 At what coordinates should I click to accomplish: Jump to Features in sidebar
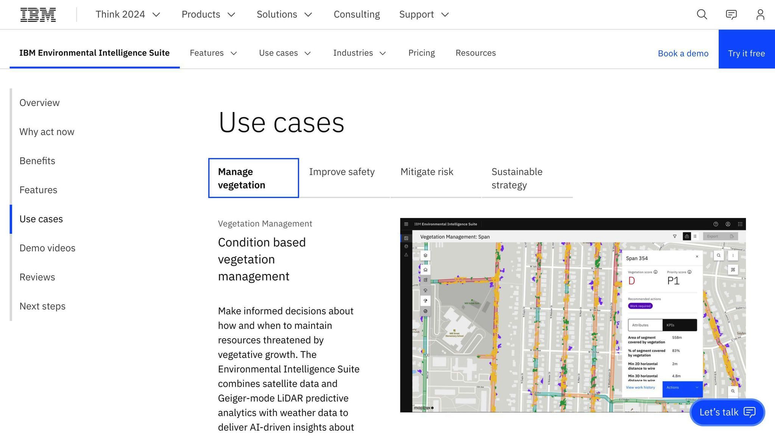pos(38,190)
